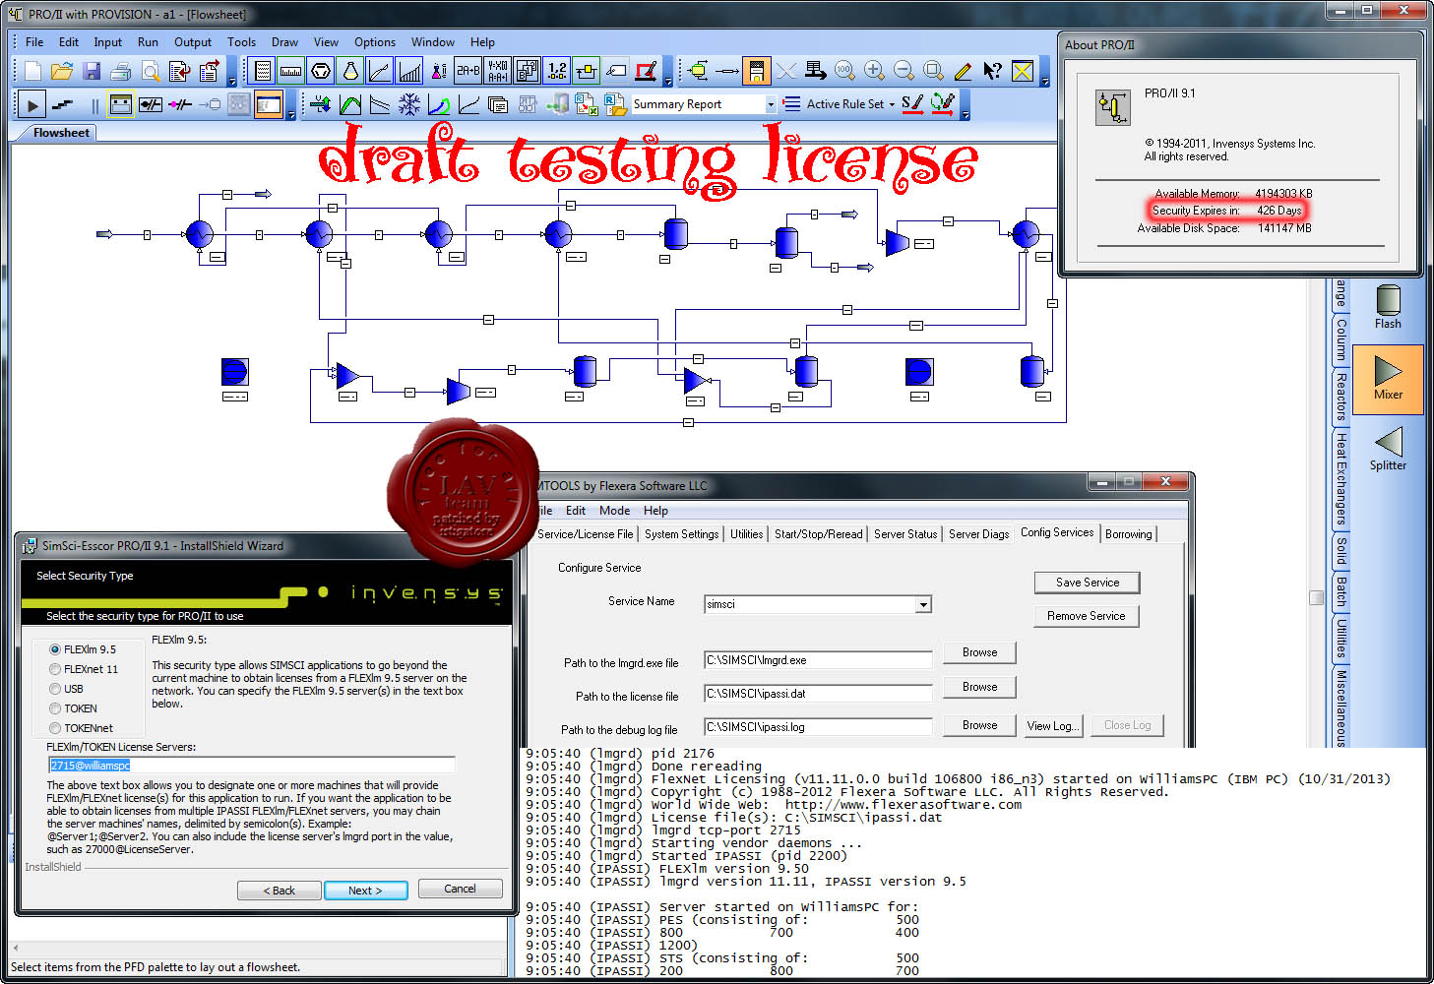Select the Start/Stop/Reread tab
Viewport: 1434px width, 984px height.
pyautogui.click(x=818, y=534)
